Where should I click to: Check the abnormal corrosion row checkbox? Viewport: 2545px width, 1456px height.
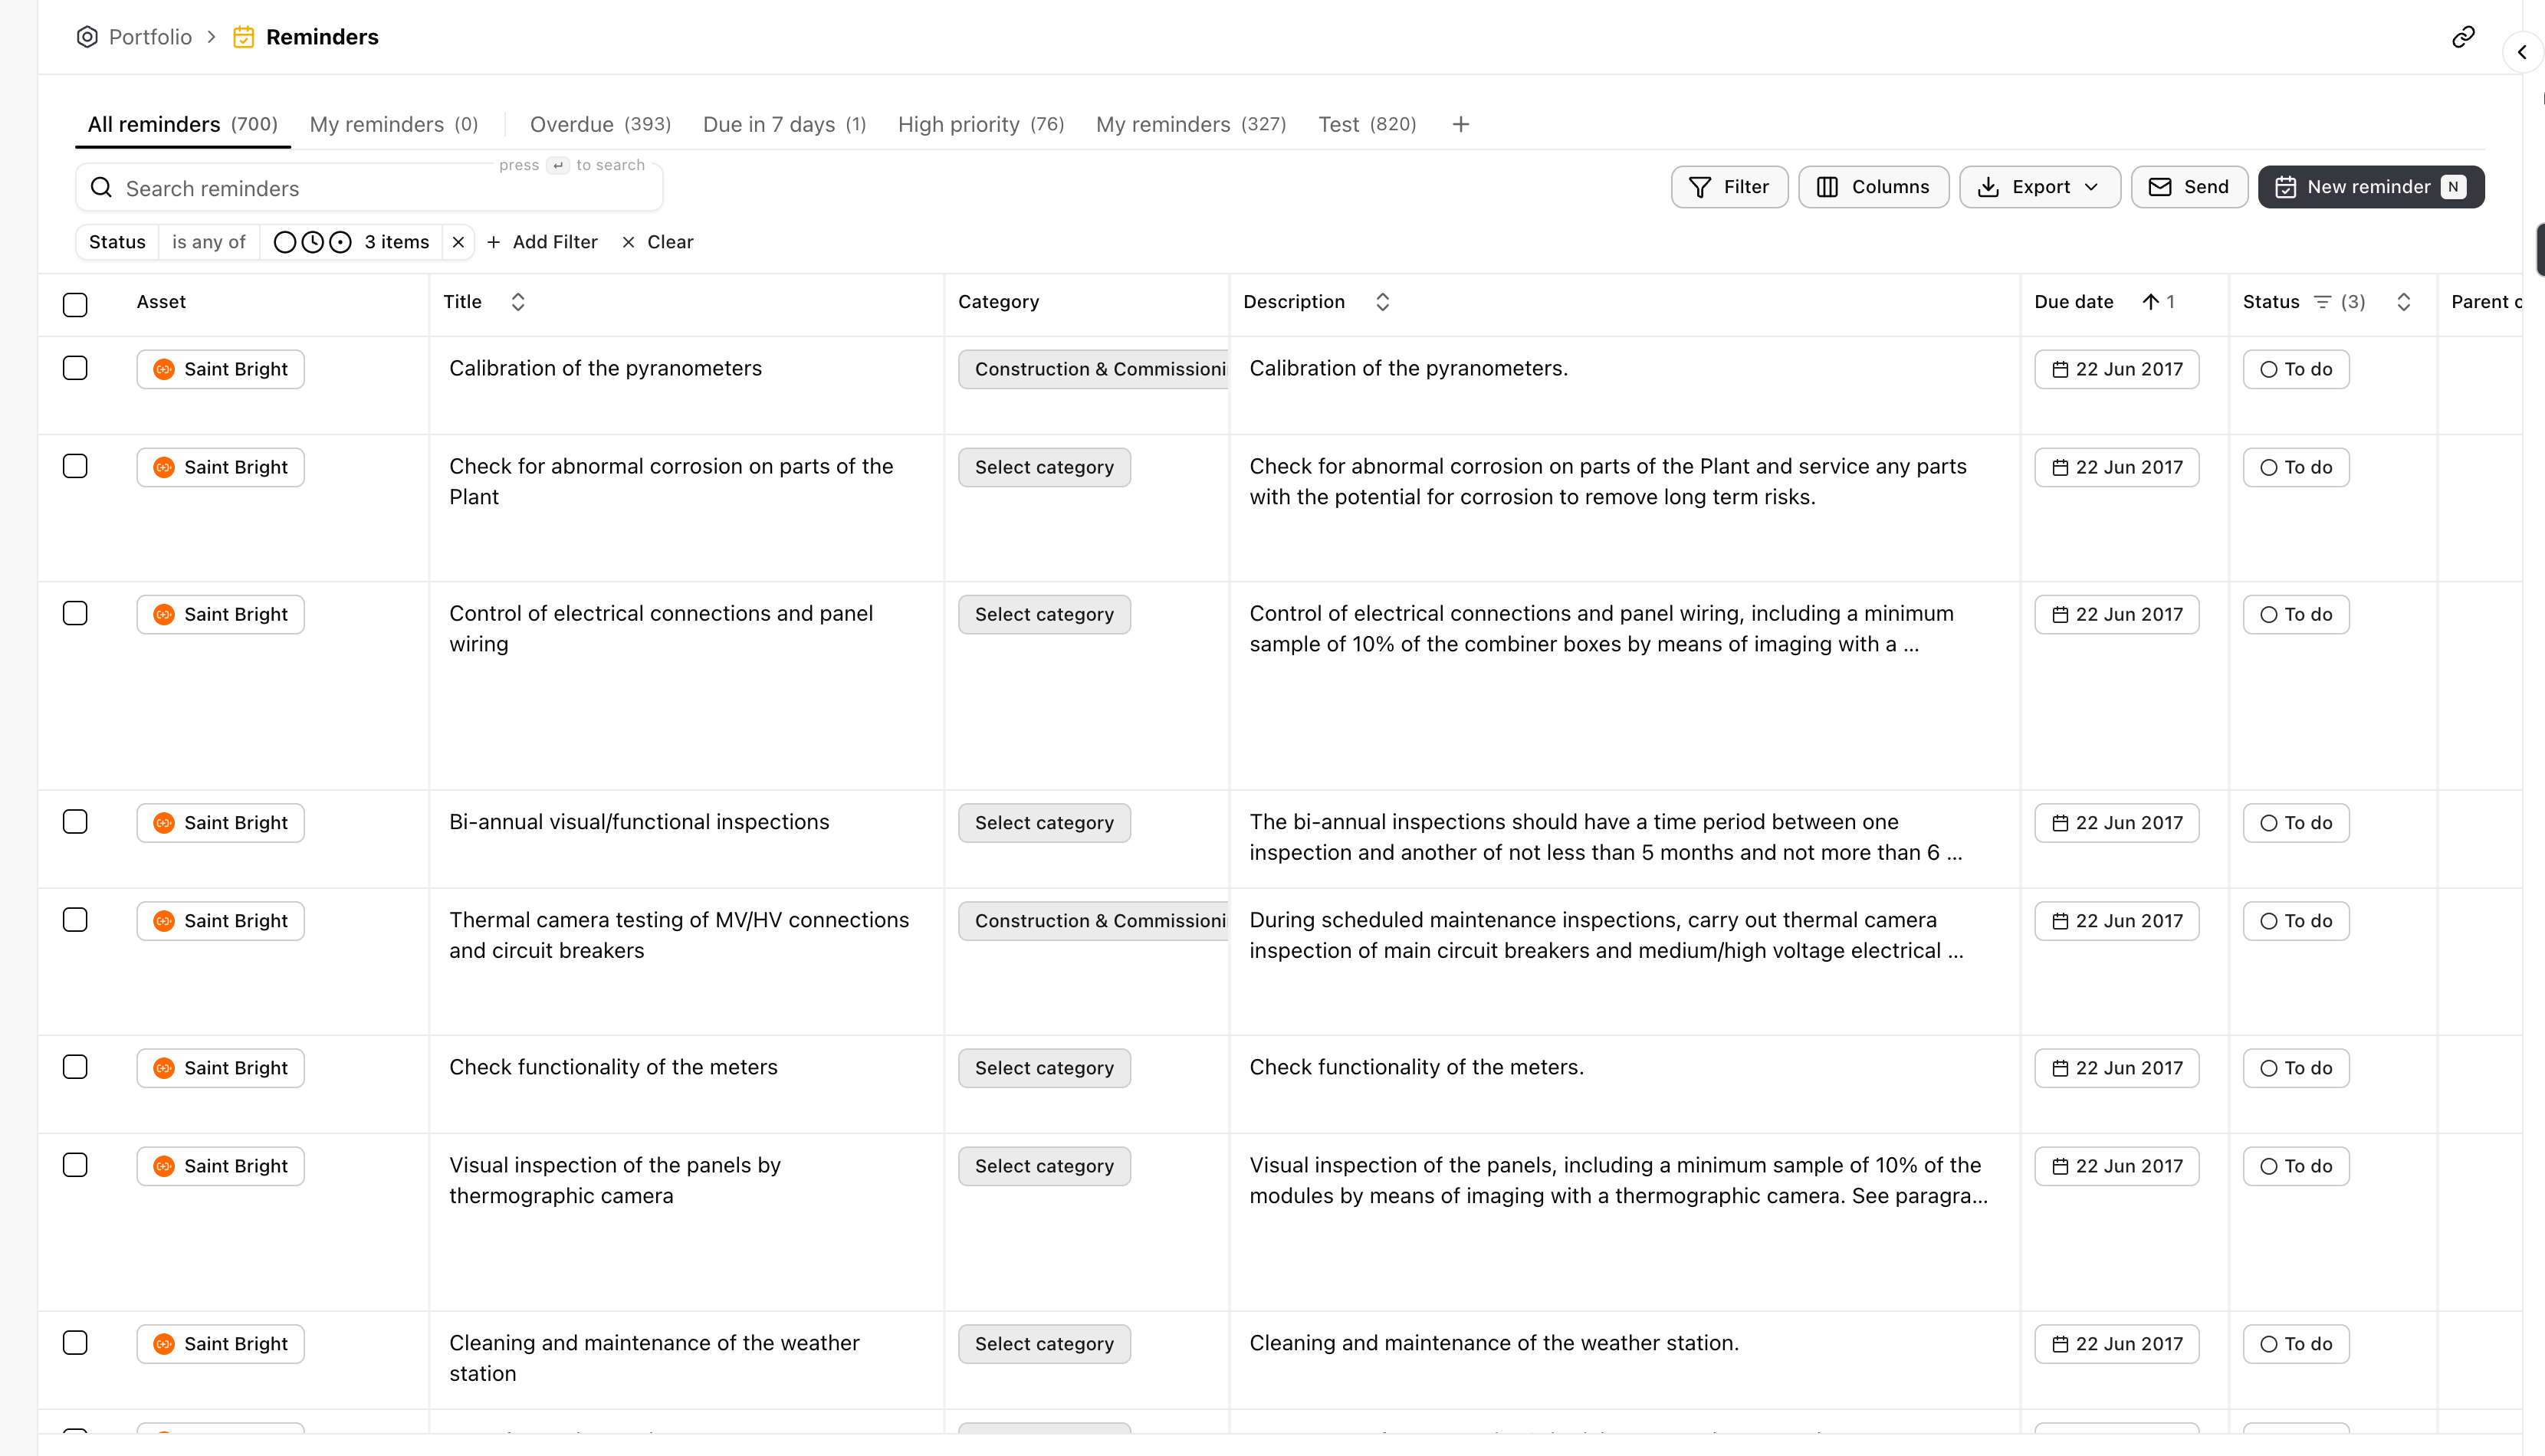pyautogui.click(x=75, y=466)
